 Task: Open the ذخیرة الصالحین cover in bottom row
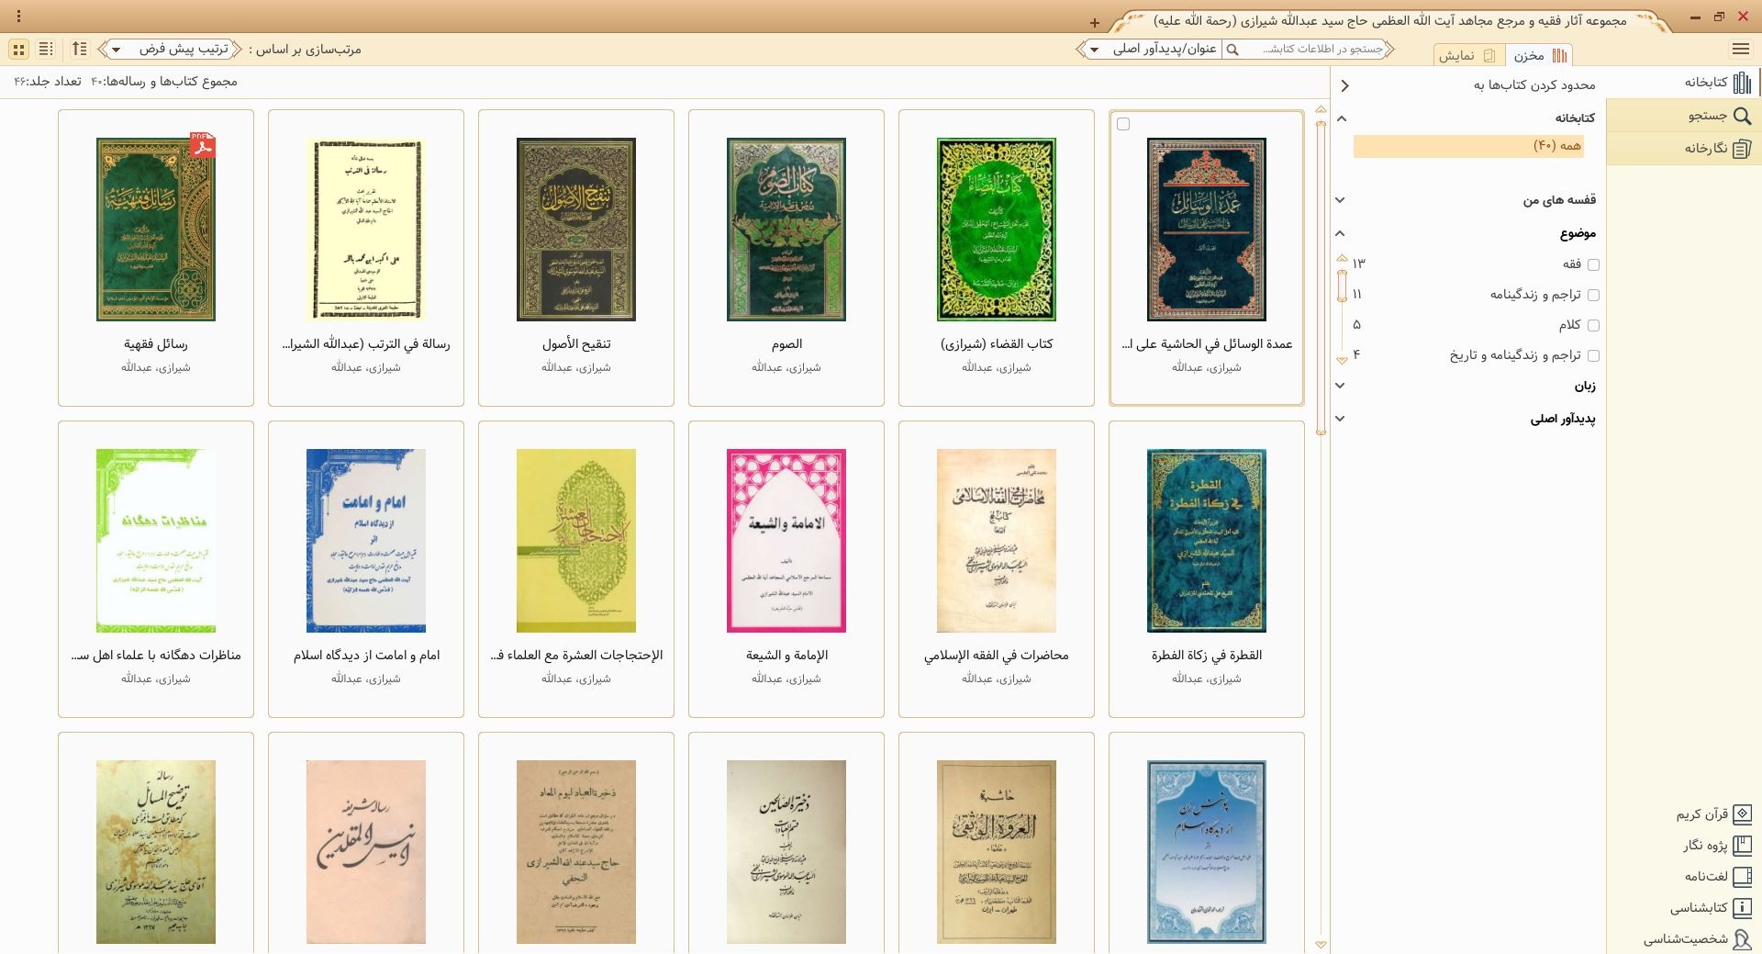pyautogui.click(x=786, y=852)
